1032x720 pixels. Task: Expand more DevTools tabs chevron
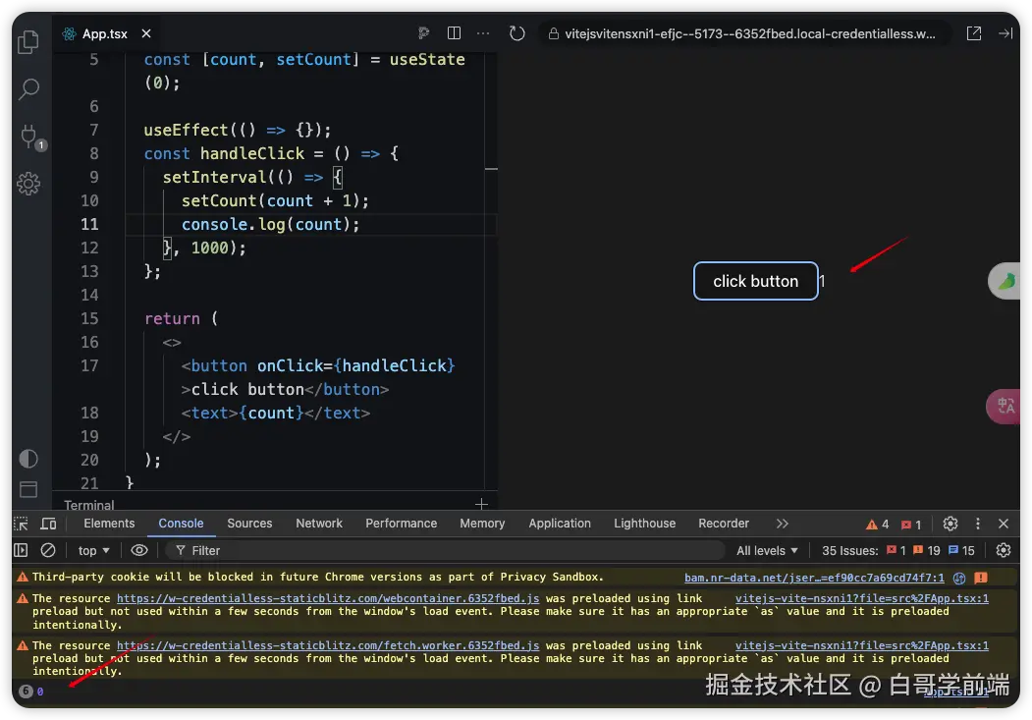point(782,524)
